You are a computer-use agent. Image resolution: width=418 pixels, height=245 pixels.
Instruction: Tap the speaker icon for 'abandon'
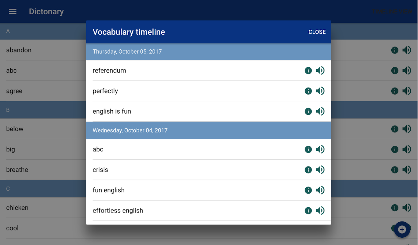click(407, 50)
